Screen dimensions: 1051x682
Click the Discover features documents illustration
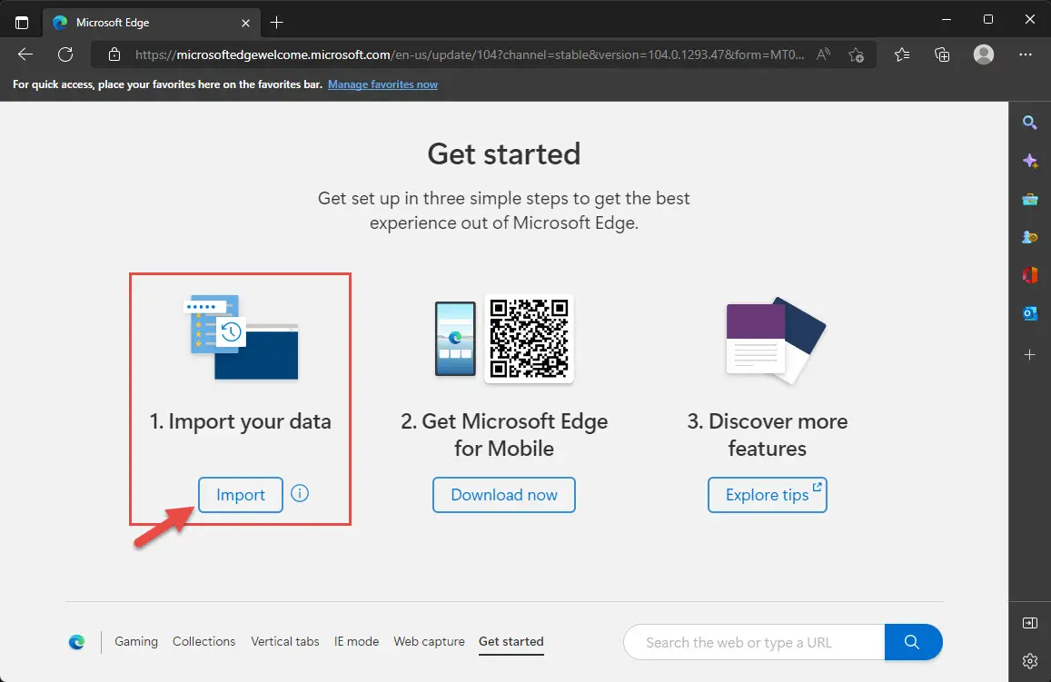point(776,341)
